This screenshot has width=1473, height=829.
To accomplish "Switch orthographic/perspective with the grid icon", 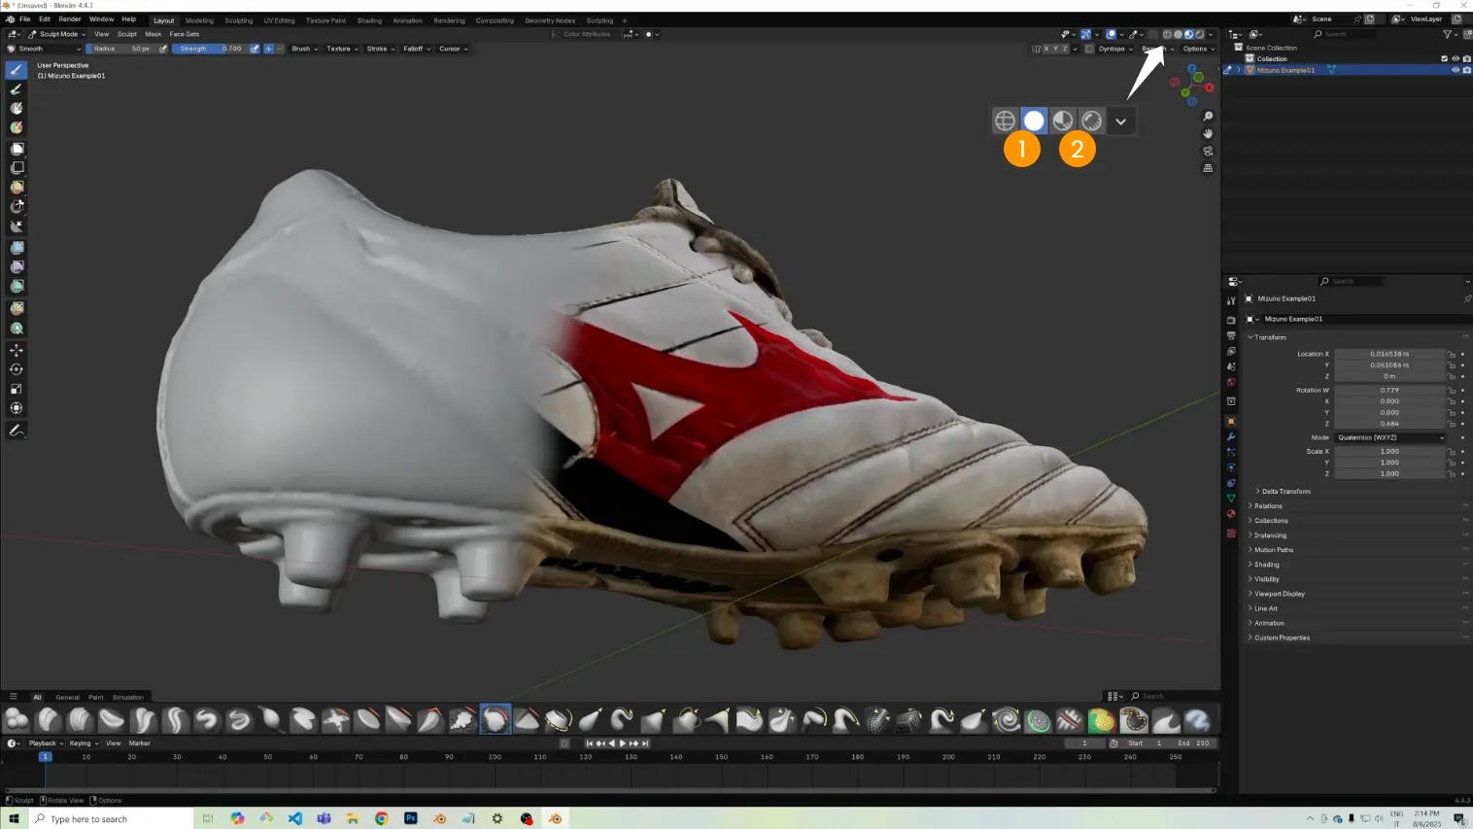I will point(1208,168).
